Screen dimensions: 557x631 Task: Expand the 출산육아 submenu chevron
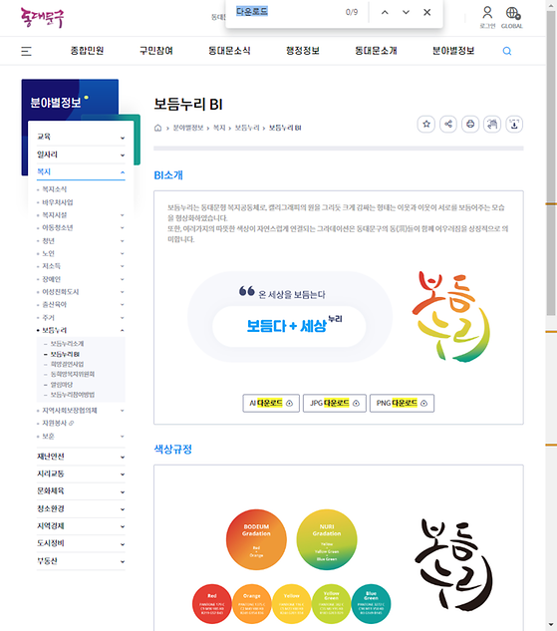[123, 305]
